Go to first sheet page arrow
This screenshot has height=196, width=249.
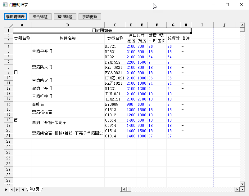coord(6,189)
